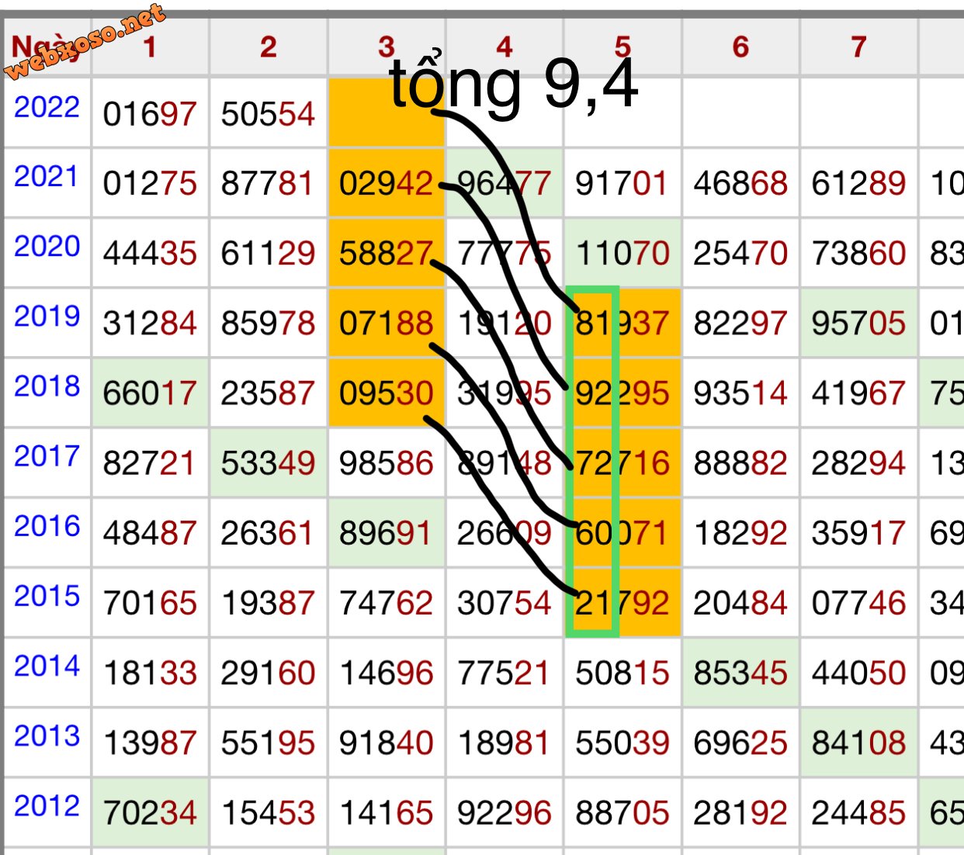
Task: Click green cell 89691
Action: pyautogui.click(x=386, y=534)
